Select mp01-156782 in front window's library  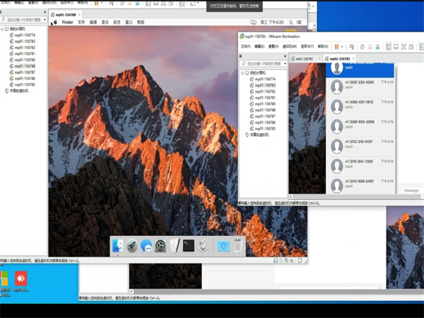coord(266,92)
